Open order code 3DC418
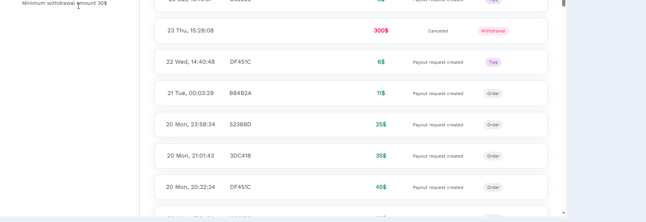The image size is (646, 222). (x=240, y=156)
